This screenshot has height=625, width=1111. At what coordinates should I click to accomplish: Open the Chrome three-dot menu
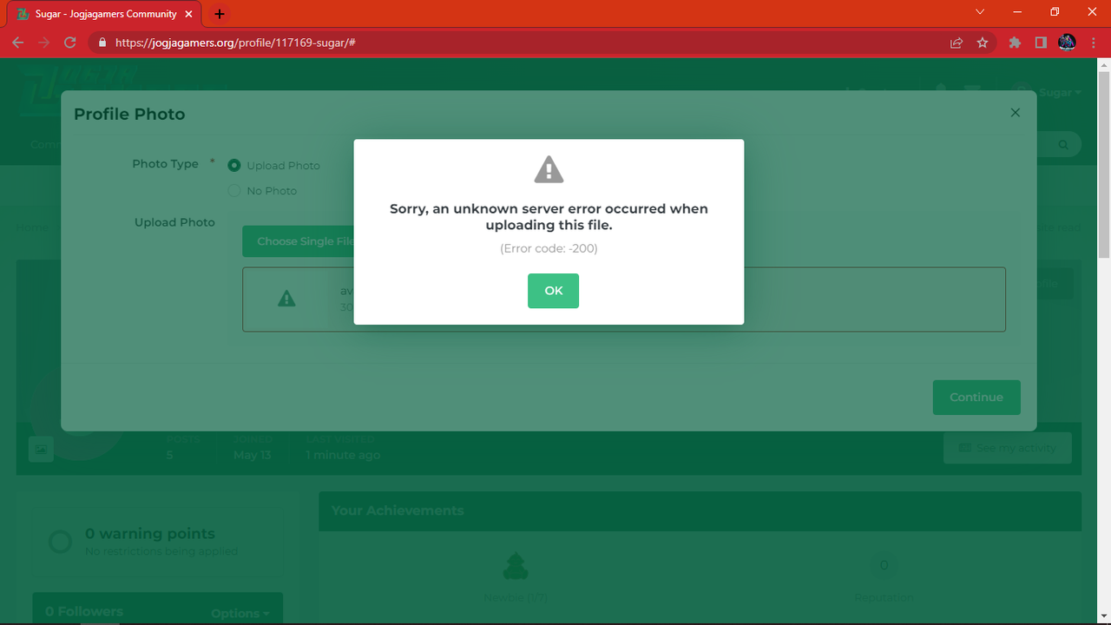[x=1095, y=43]
